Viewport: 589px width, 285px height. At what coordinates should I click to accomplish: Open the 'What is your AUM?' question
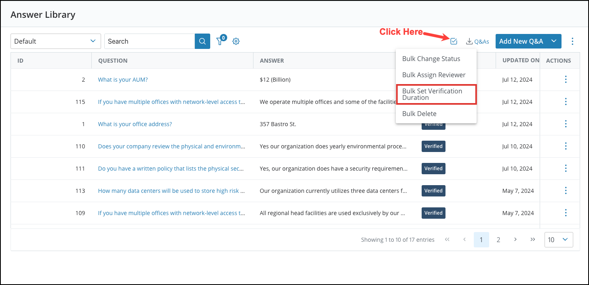click(123, 80)
